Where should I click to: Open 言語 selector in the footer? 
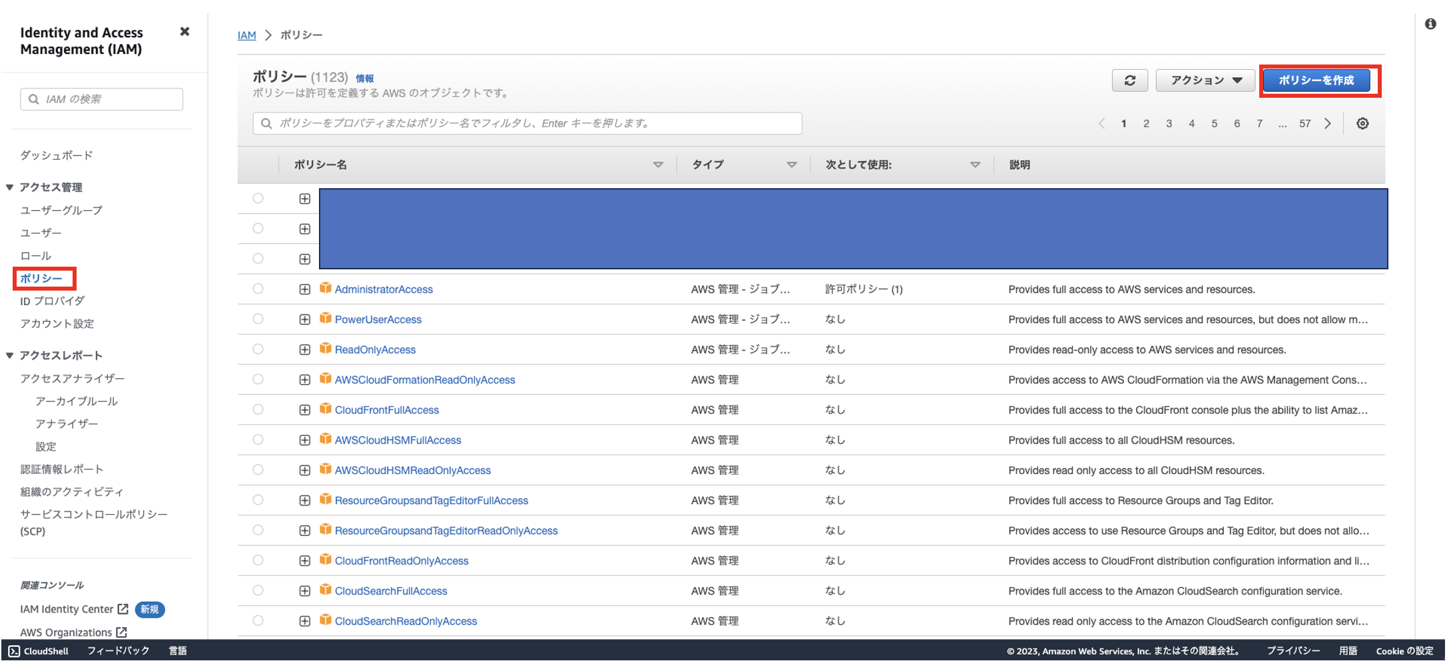tap(178, 651)
